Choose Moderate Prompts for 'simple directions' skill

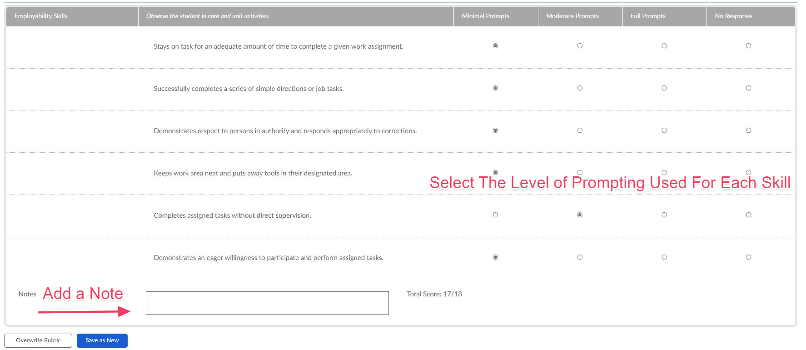[580, 88]
